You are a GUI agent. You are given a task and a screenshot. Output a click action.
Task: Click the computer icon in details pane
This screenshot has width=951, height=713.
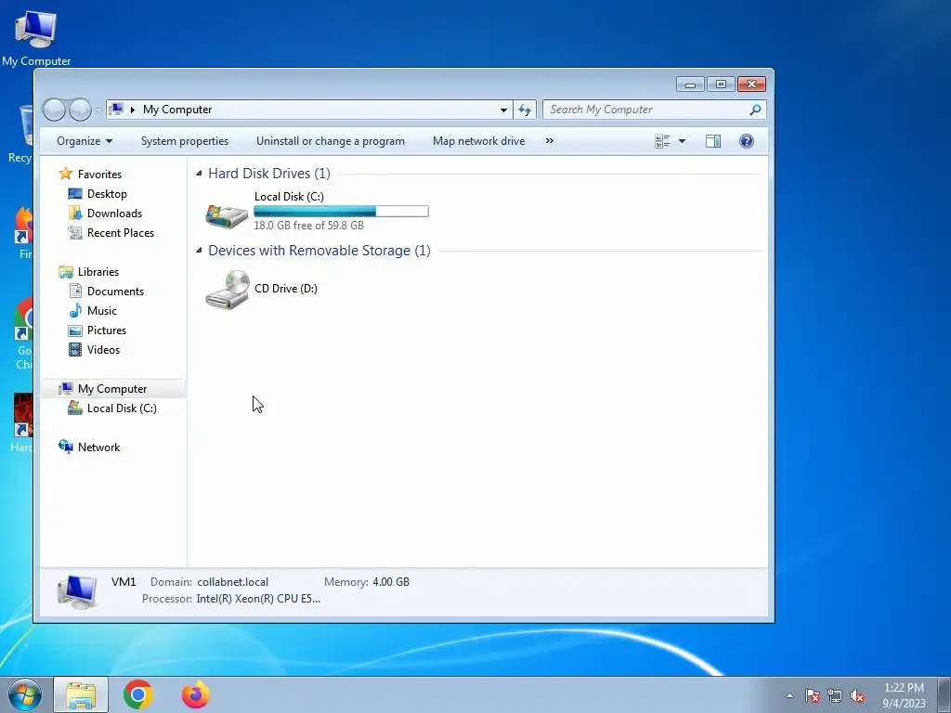77,591
